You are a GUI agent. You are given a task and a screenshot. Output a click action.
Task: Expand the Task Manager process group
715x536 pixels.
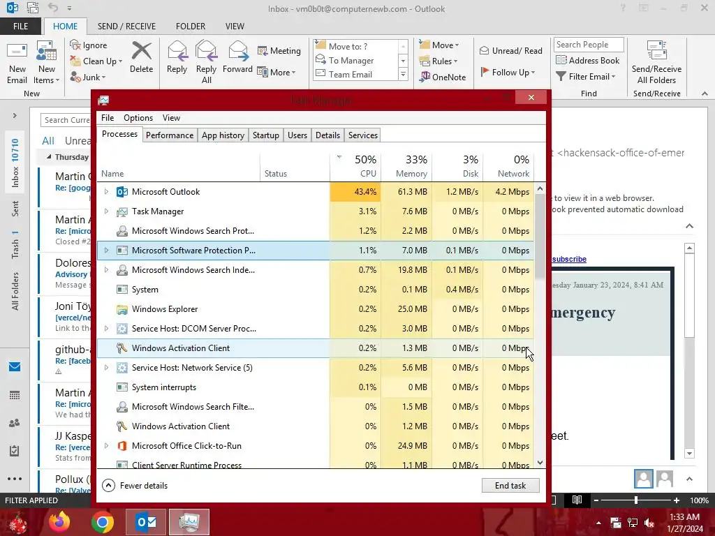click(106, 211)
